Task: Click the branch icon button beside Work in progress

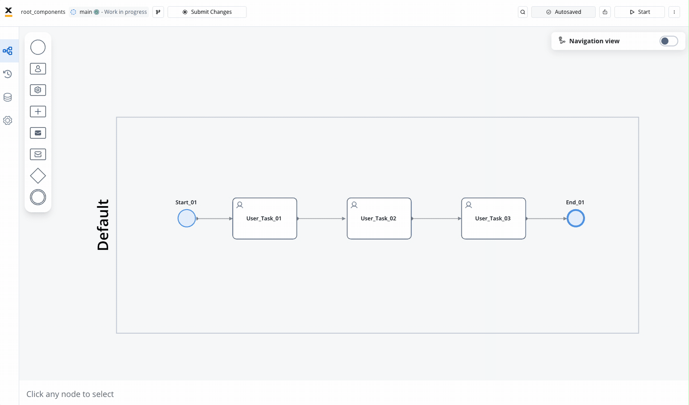Action: [x=158, y=12]
